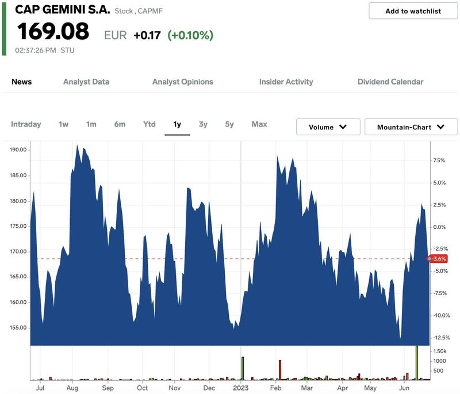Select 5y chart range
This screenshot has width=460, height=394.
(x=229, y=124)
